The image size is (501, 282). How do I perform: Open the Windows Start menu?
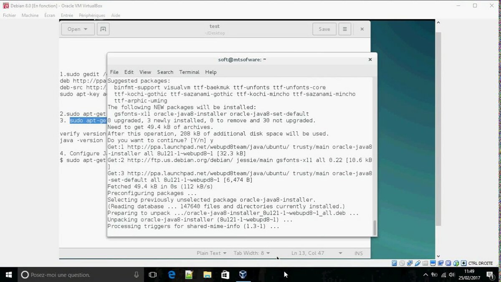coord(9,274)
